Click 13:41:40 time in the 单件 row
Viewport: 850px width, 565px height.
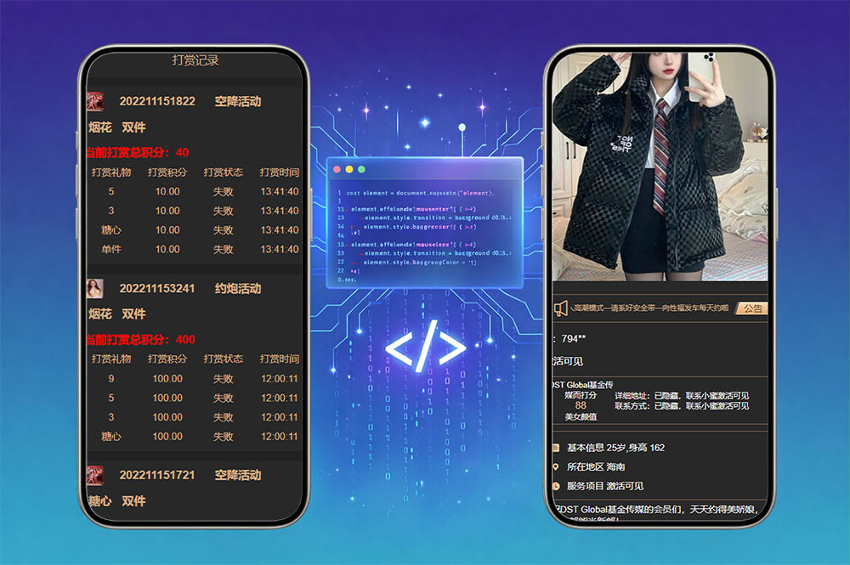click(279, 249)
